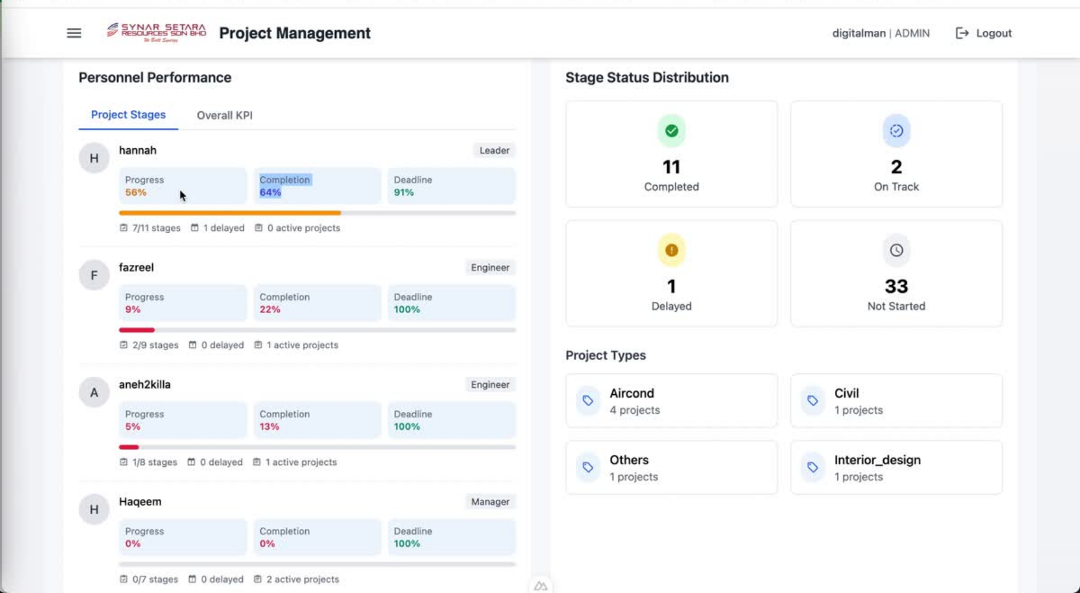Click the stages icon beside 7/11 stages
The width and height of the screenshot is (1080, 593).
[x=123, y=227]
